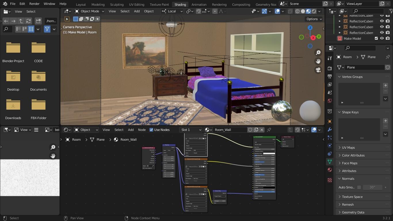The width and height of the screenshot is (393, 221).
Task: Enable the Auto Smooth checkbox
Action: pos(359,187)
